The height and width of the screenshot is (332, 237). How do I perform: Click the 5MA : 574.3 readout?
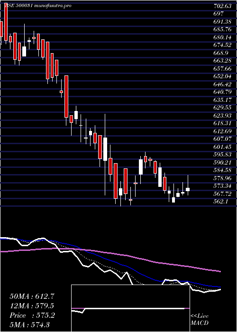(x=29, y=324)
